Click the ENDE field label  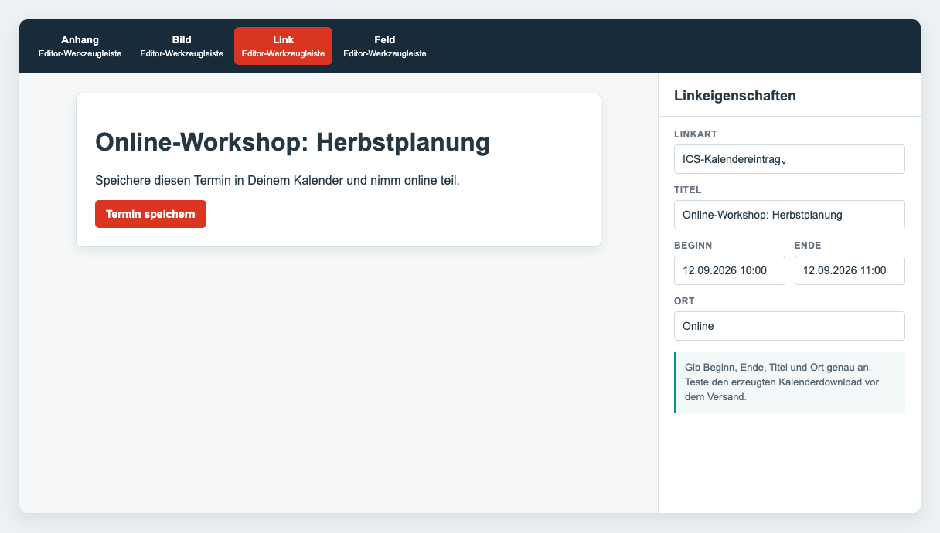pyautogui.click(x=808, y=246)
